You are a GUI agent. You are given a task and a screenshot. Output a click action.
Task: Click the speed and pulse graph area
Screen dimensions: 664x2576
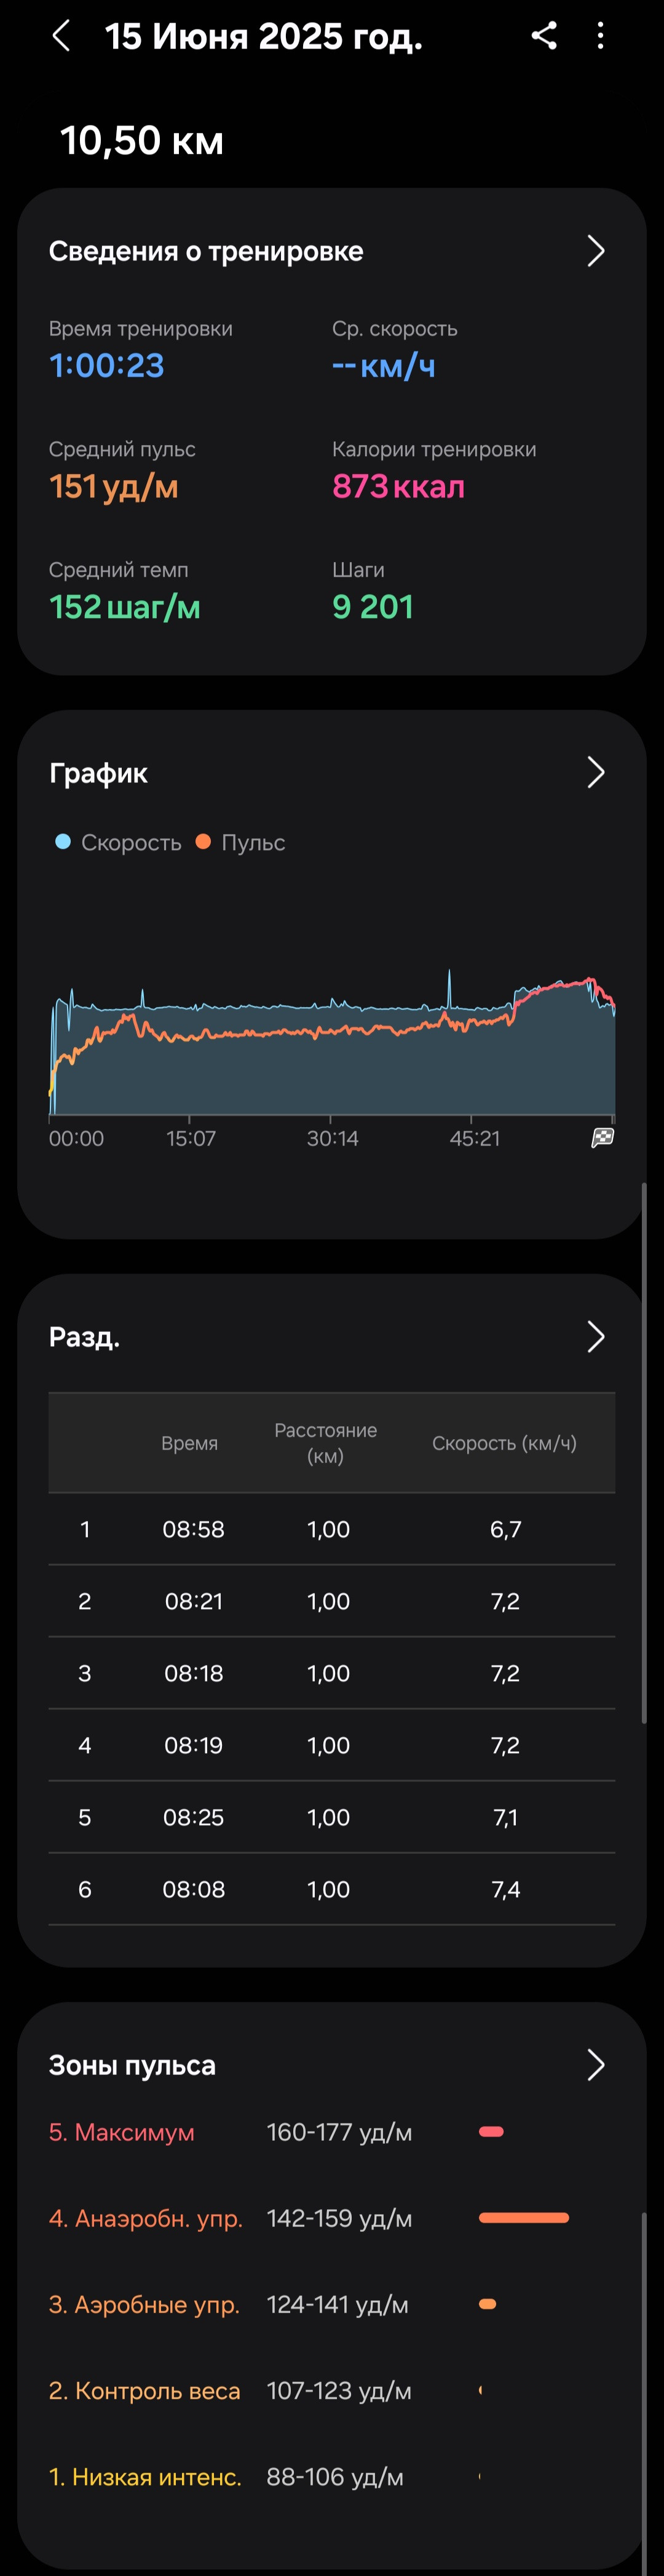point(331,1041)
